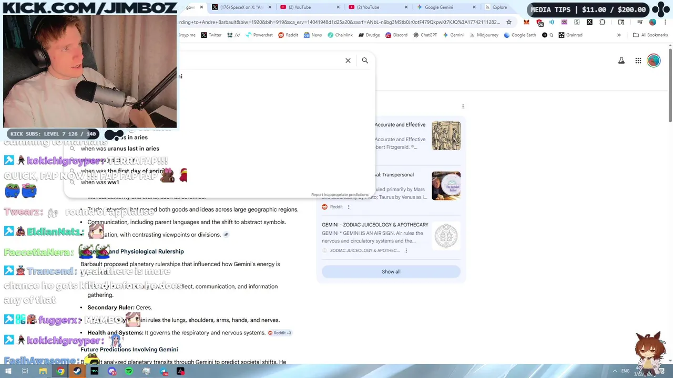Open the News bookmark

(x=313, y=35)
